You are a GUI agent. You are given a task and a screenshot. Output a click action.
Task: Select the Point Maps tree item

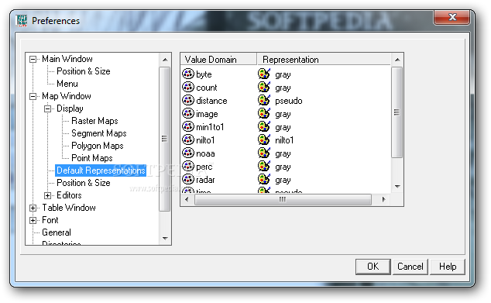coord(91,158)
